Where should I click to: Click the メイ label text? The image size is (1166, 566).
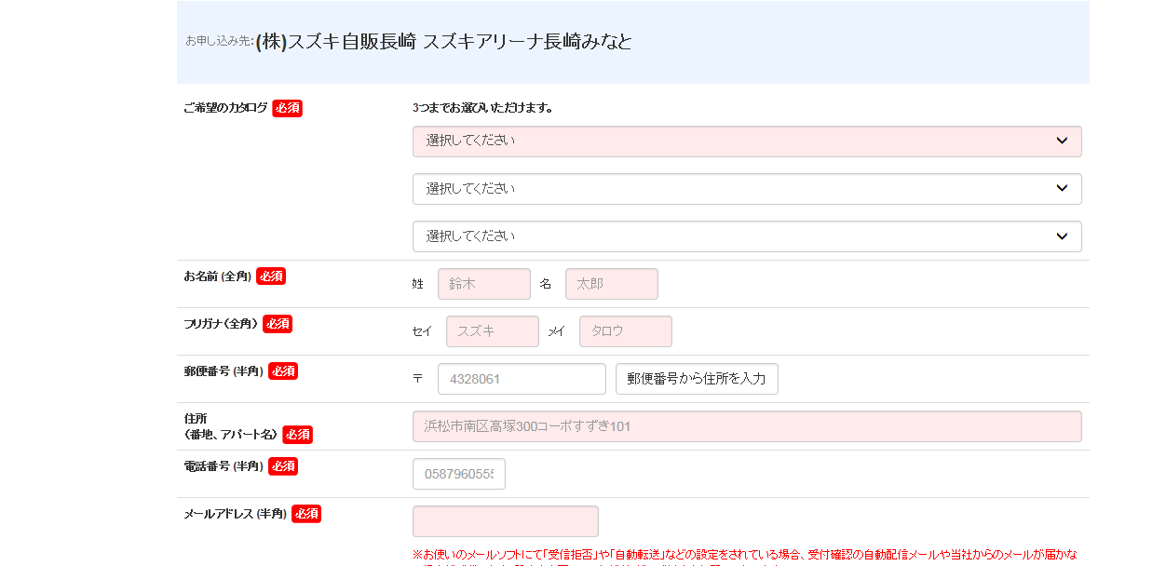pyautogui.click(x=556, y=330)
